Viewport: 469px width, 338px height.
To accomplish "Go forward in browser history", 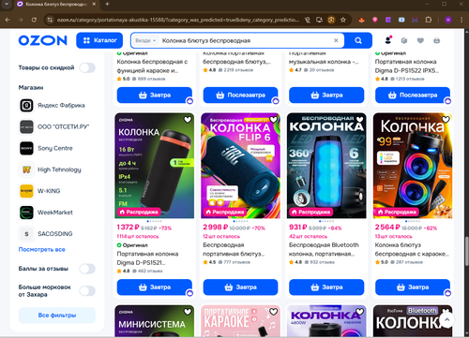I will [21, 20].
